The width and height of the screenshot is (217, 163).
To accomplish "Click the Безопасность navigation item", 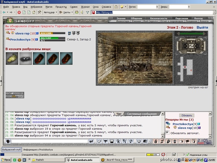I will pos(159,18).
